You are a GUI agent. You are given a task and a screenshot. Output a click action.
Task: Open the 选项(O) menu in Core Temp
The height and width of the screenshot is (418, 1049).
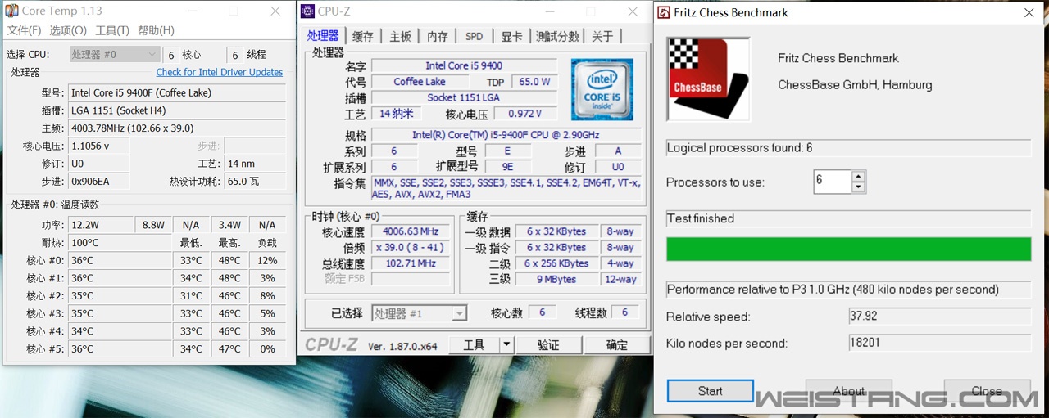point(67,30)
